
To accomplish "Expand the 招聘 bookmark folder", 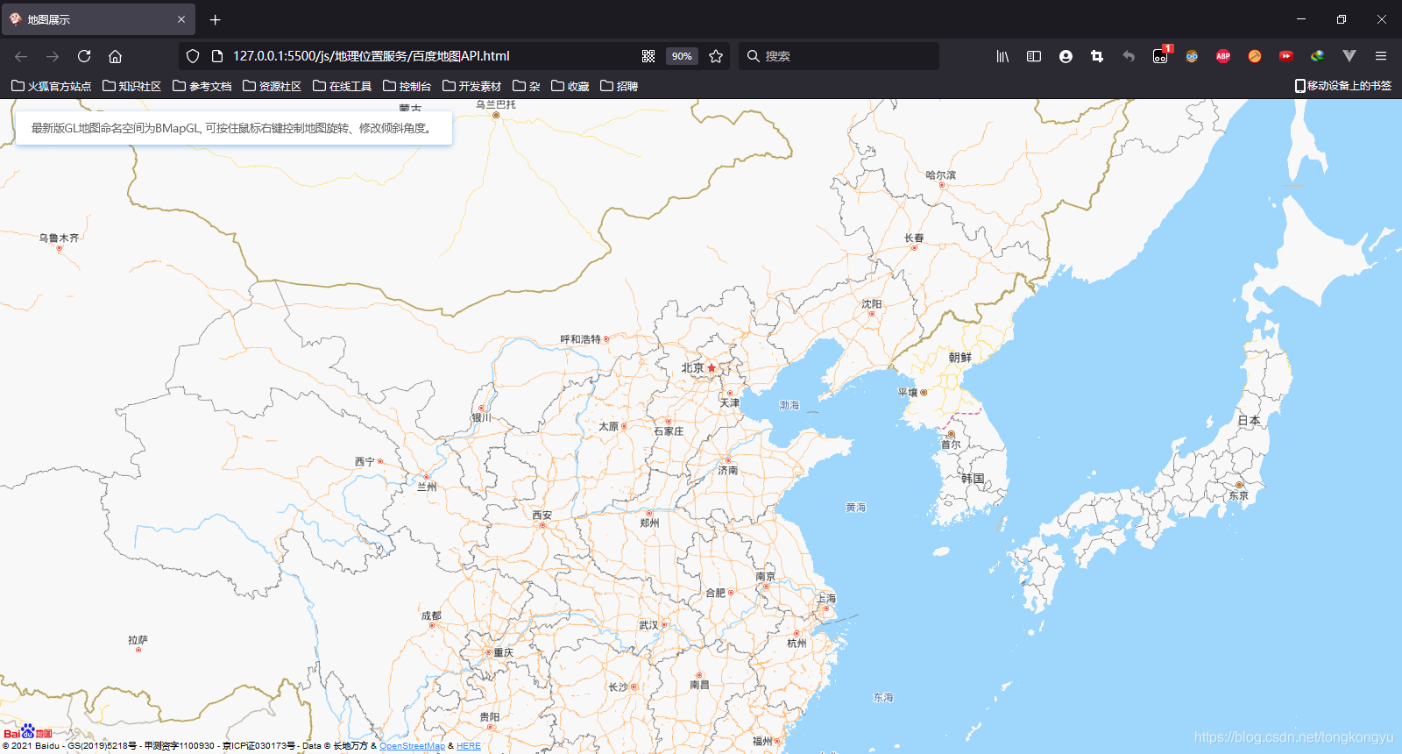I will 620,86.
